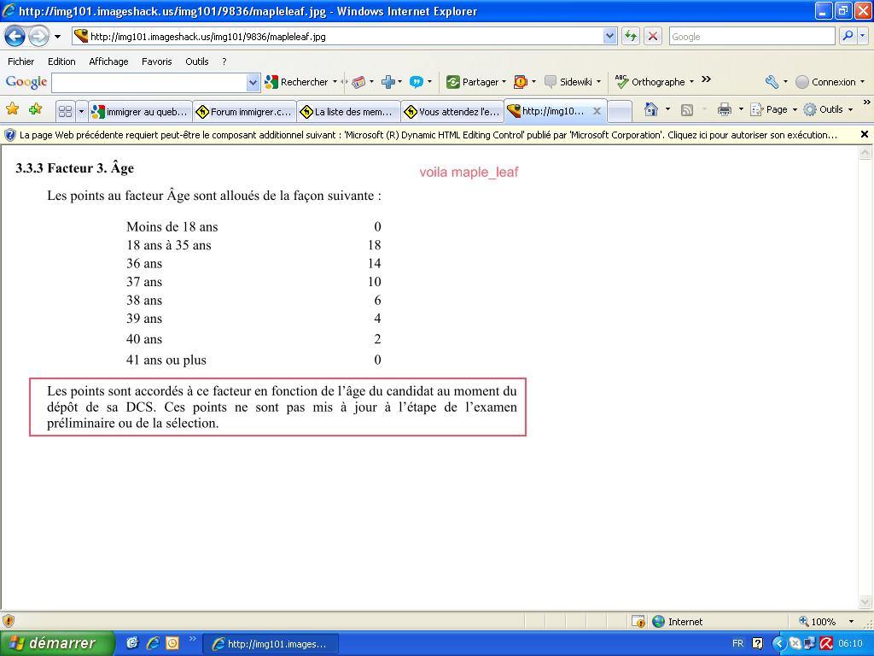Screen dimensions: 874x656
Task: Click the Sidewiki button in Google toolbar
Action: click(568, 82)
